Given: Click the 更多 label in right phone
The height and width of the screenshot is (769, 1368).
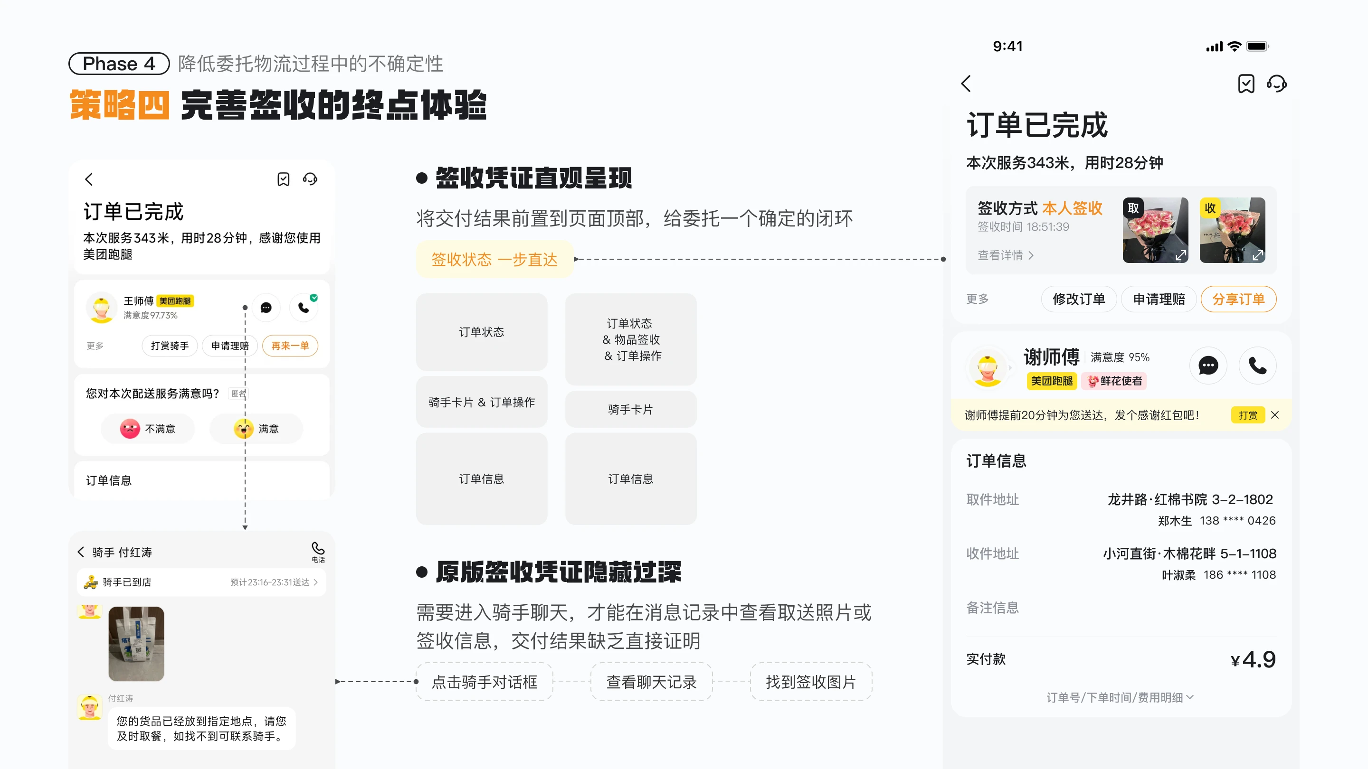Looking at the screenshot, I should 977,299.
